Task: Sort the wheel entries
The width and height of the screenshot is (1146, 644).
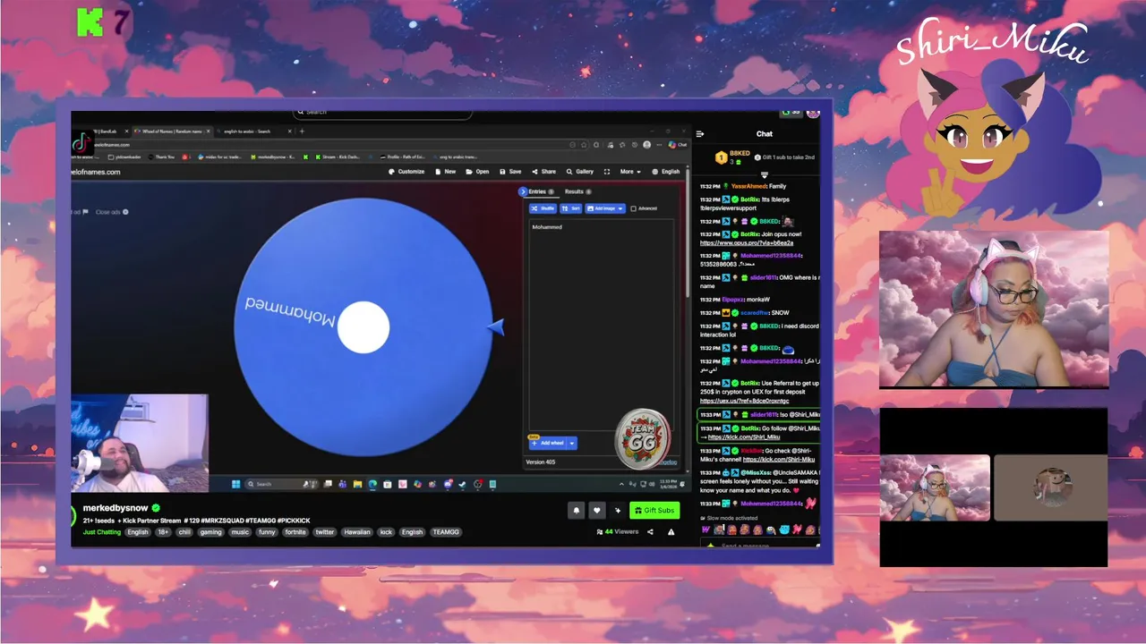Action: (x=571, y=208)
